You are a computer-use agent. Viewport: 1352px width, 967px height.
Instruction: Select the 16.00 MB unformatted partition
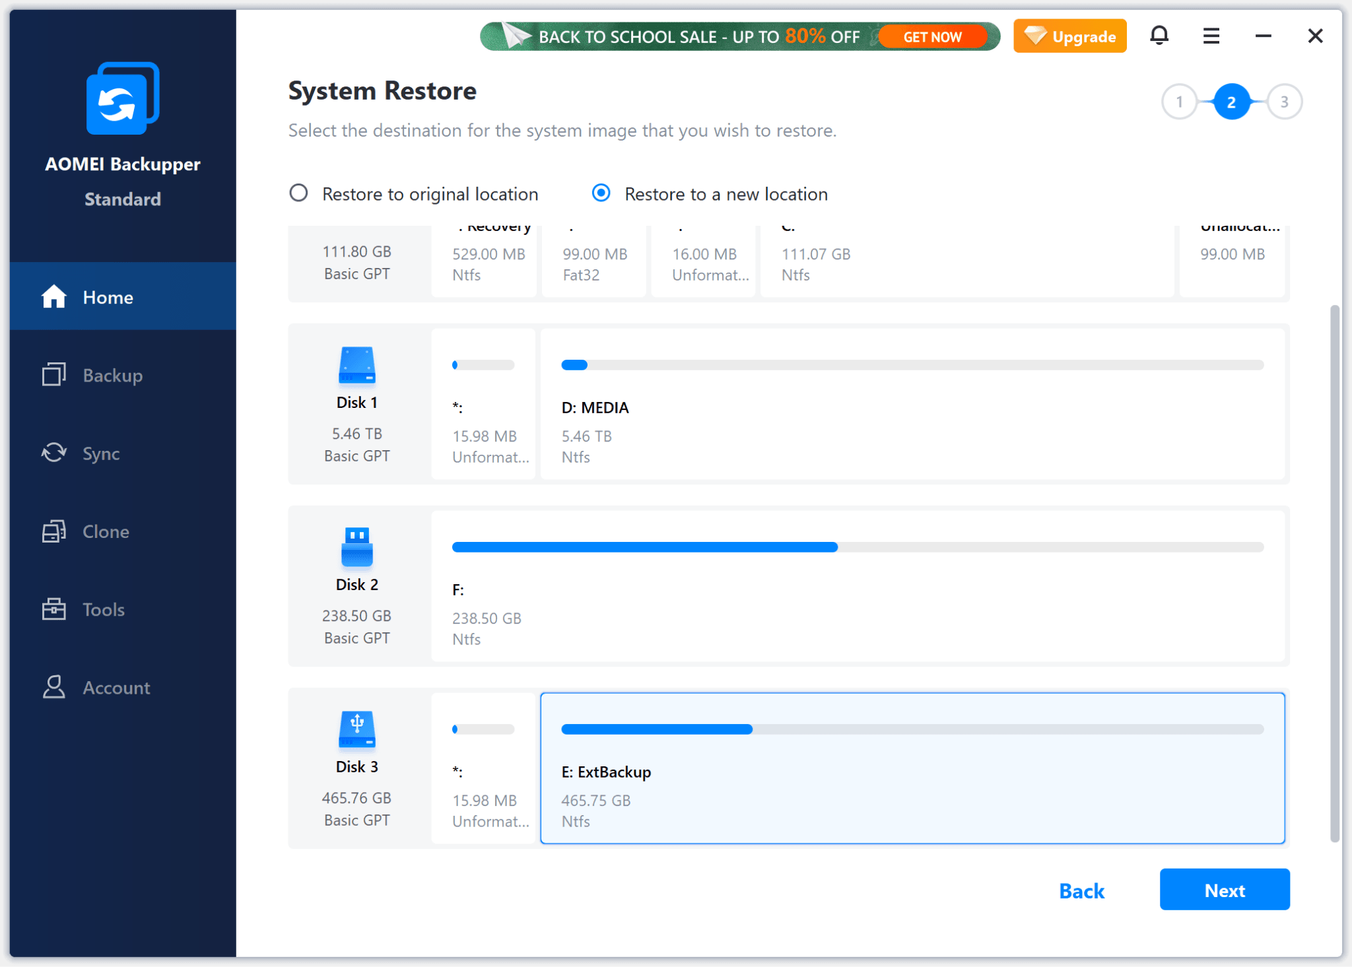(x=703, y=261)
